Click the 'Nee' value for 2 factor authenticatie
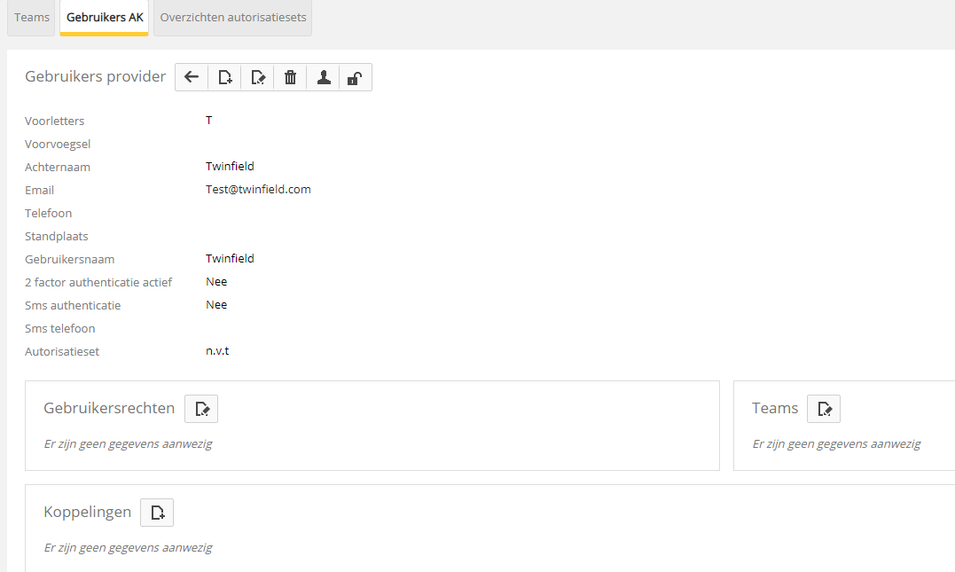 click(216, 281)
